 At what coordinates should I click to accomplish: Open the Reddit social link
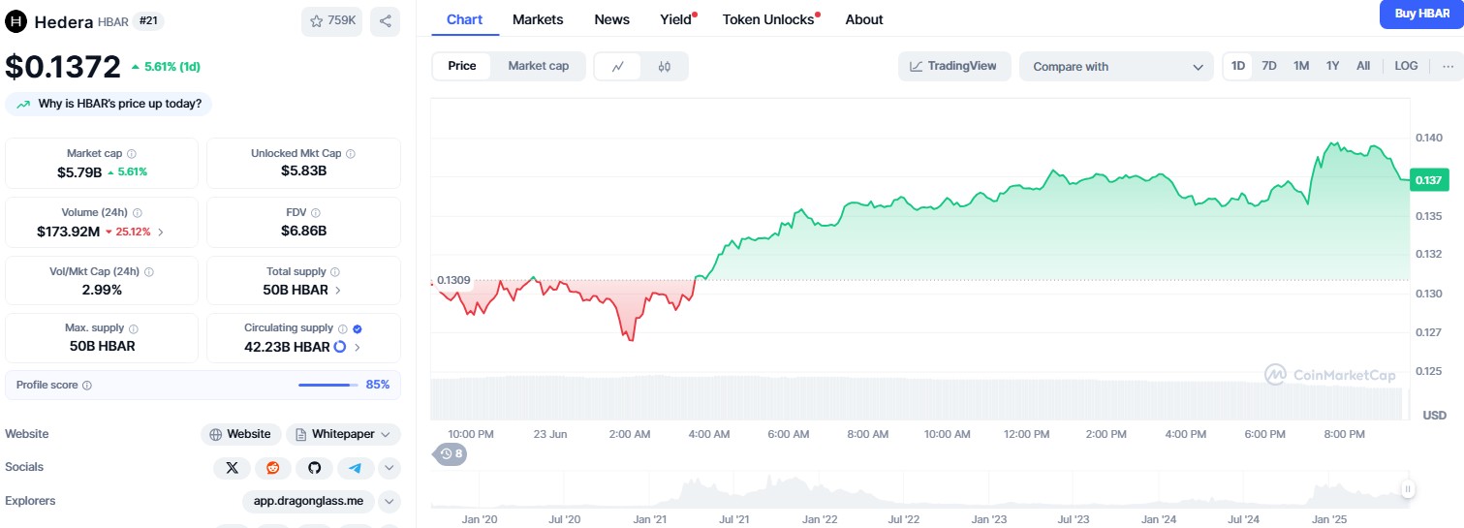[x=272, y=468]
